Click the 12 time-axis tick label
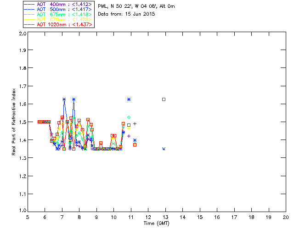This screenshot has width=294, height=235. click(148, 217)
